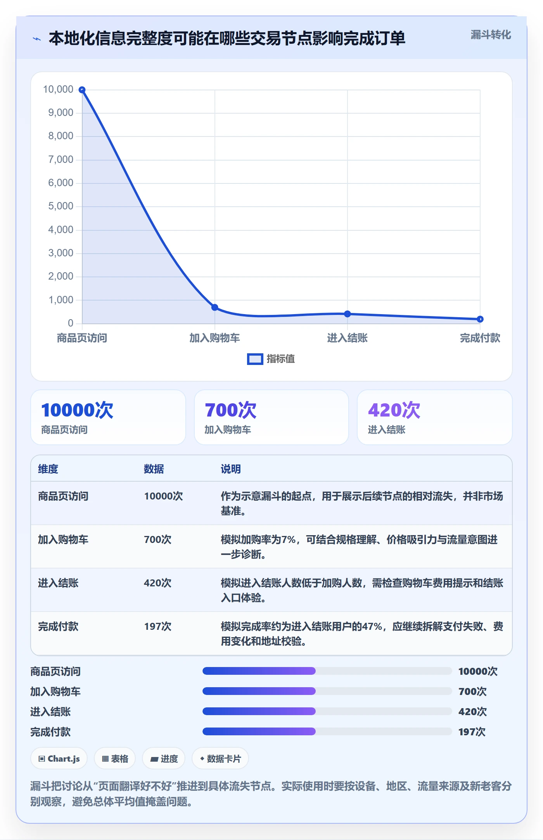Open the 700次 stat card
The width and height of the screenshot is (543, 840).
[271, 417]
